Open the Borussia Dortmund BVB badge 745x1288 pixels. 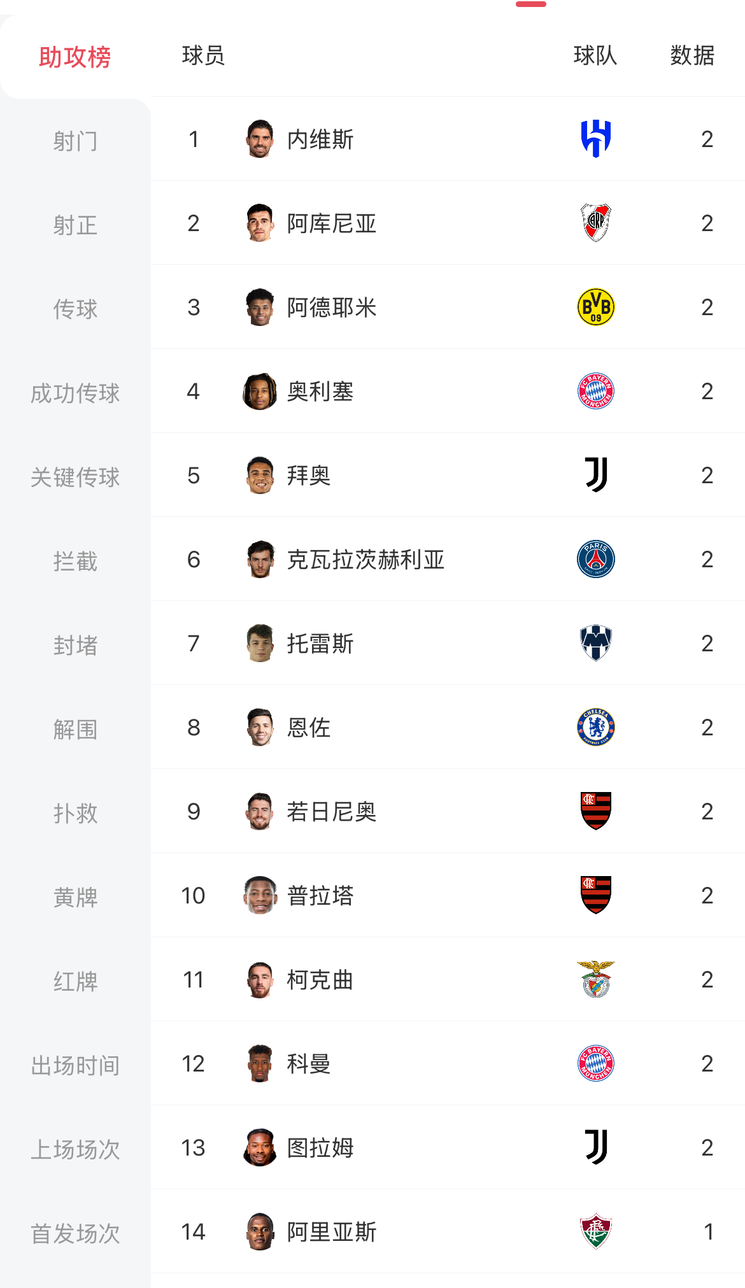(595, 307)
